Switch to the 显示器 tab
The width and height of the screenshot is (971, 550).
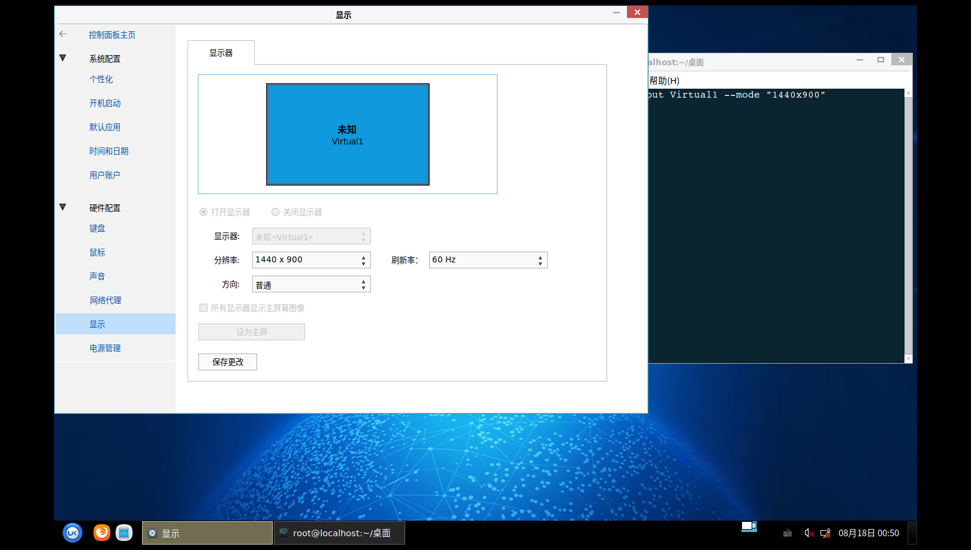tap(221, 53)
